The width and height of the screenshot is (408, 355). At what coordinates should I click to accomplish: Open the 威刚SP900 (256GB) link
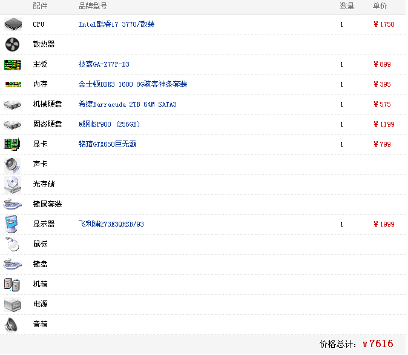[109, 124]
